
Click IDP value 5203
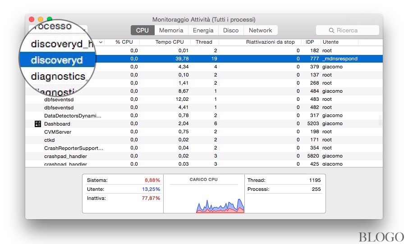click(x=313, y=123)
